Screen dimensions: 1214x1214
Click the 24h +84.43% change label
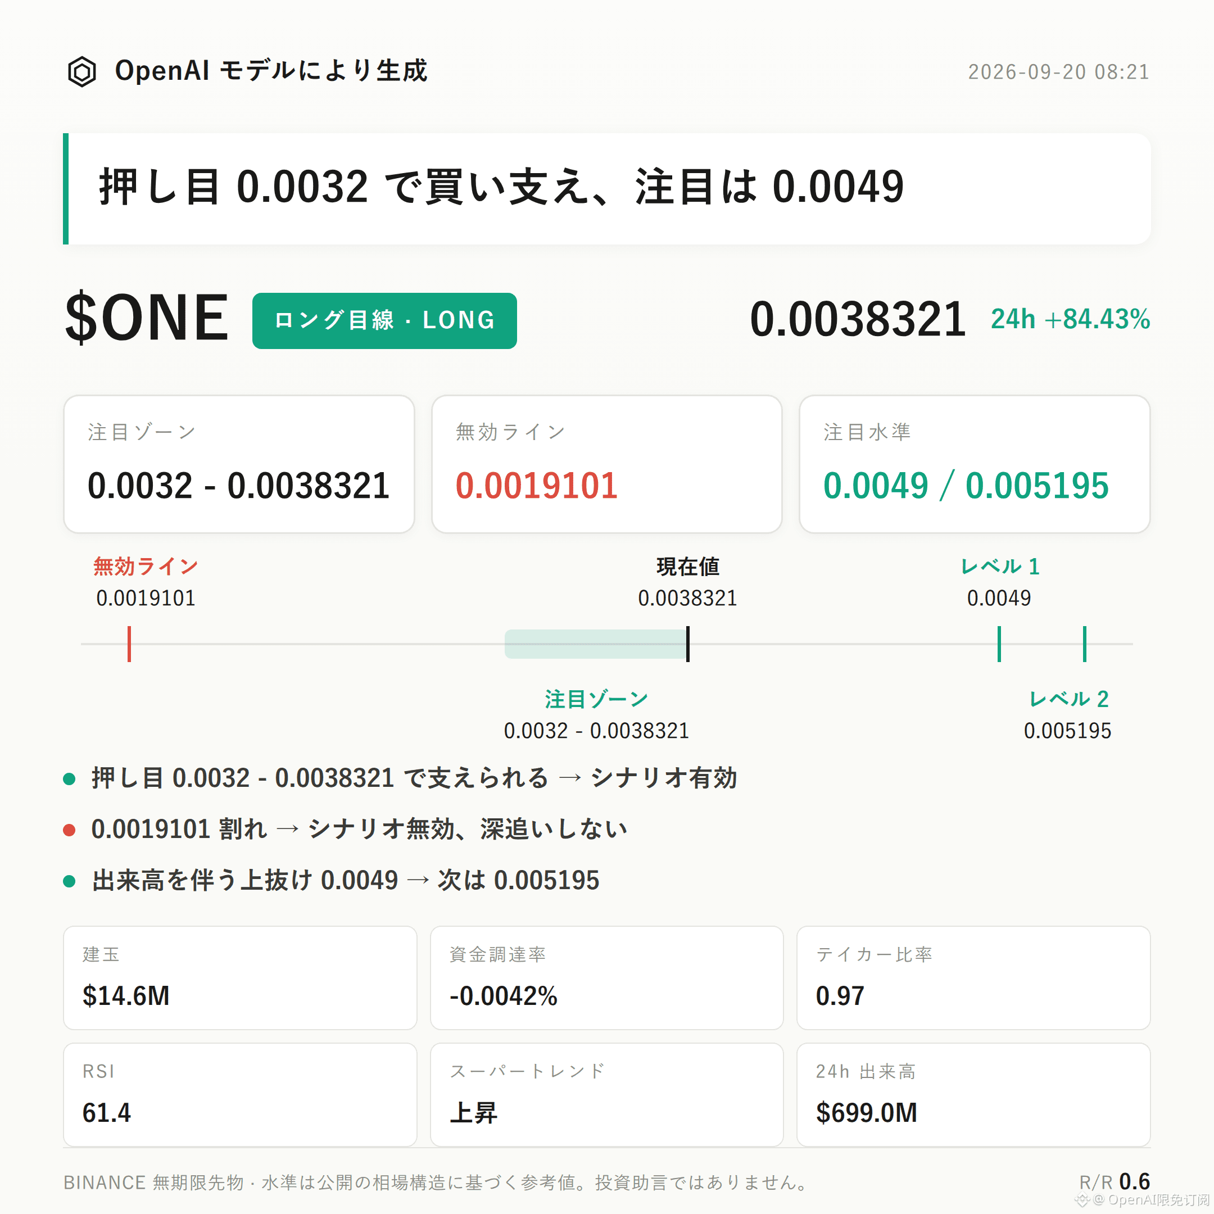pos(1071,319)
